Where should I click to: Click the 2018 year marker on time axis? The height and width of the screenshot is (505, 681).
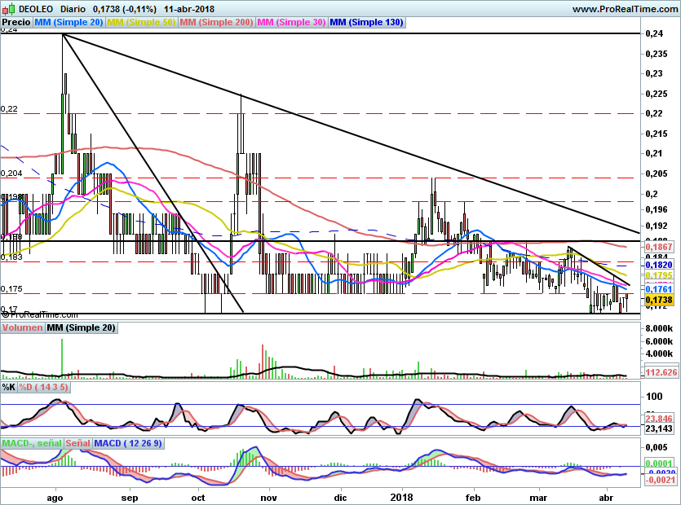pyautogui.click(x=402, y=497)
